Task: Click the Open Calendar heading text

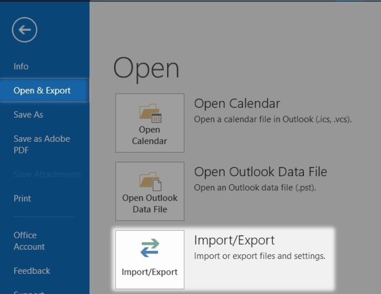Action: coord(237,104)
